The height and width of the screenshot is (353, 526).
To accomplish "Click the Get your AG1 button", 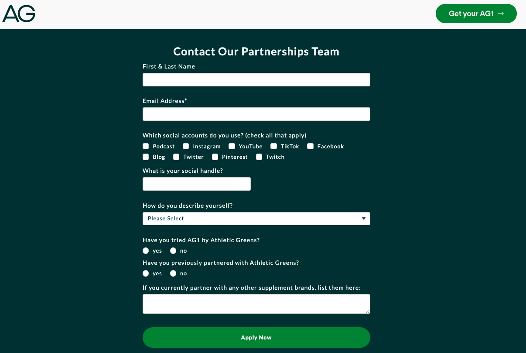I will (x=476, y=14).
